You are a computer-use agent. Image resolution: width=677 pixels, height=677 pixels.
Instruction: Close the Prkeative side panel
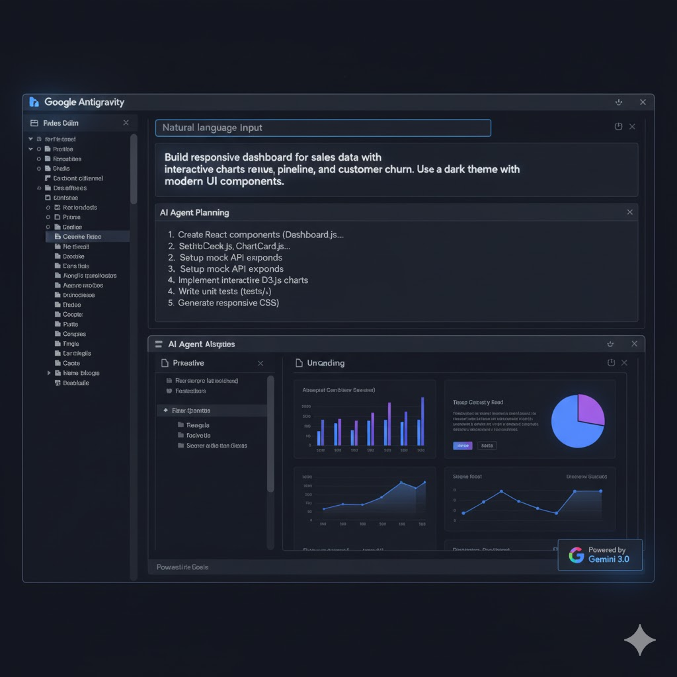tap(260, 364)
